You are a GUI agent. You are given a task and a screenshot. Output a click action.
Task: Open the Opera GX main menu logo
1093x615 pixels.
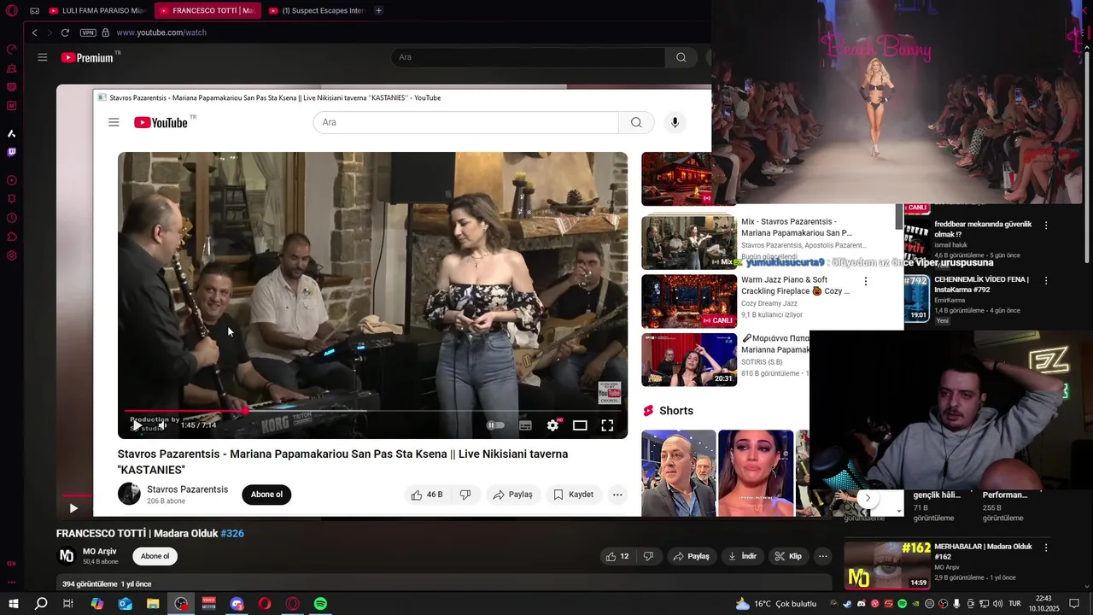click(12, 11)
